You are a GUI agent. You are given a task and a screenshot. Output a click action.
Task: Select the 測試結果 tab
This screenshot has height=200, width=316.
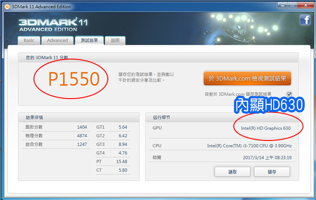click(x=89, y=40)
